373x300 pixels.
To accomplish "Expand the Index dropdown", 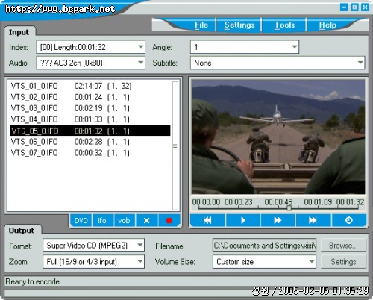I will pos(140,47).
